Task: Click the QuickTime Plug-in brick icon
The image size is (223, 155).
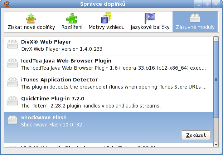Action: point(13,101)
